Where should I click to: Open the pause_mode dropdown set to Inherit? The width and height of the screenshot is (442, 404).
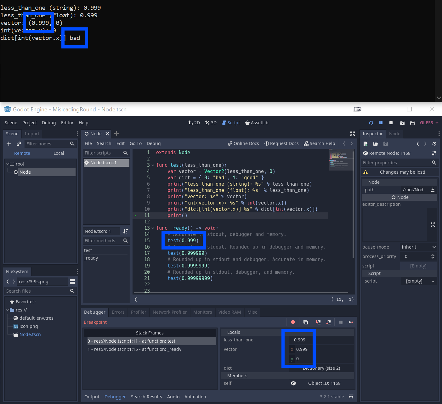[x=418, y=247]
